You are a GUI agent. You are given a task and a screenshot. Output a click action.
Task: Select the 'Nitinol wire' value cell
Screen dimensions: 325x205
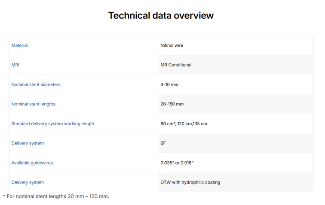pos(172,45)
